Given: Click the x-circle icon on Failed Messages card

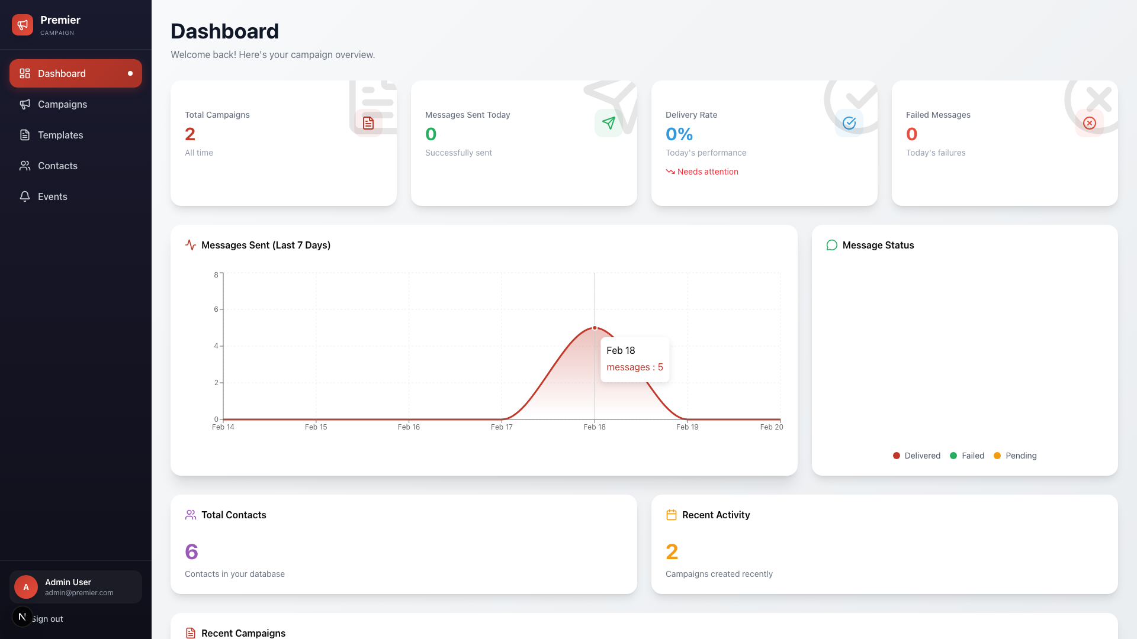Looking at the screenshot, I should coord(1090,123).
